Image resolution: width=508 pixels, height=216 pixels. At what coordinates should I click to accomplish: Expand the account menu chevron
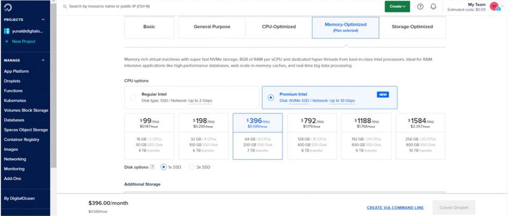[502, 6]
